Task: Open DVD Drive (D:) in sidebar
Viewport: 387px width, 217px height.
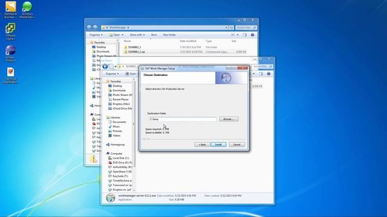Action: coord(120,163)
